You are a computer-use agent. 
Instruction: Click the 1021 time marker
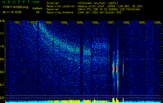17,22
